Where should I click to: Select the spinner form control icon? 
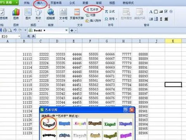(166, 19)
